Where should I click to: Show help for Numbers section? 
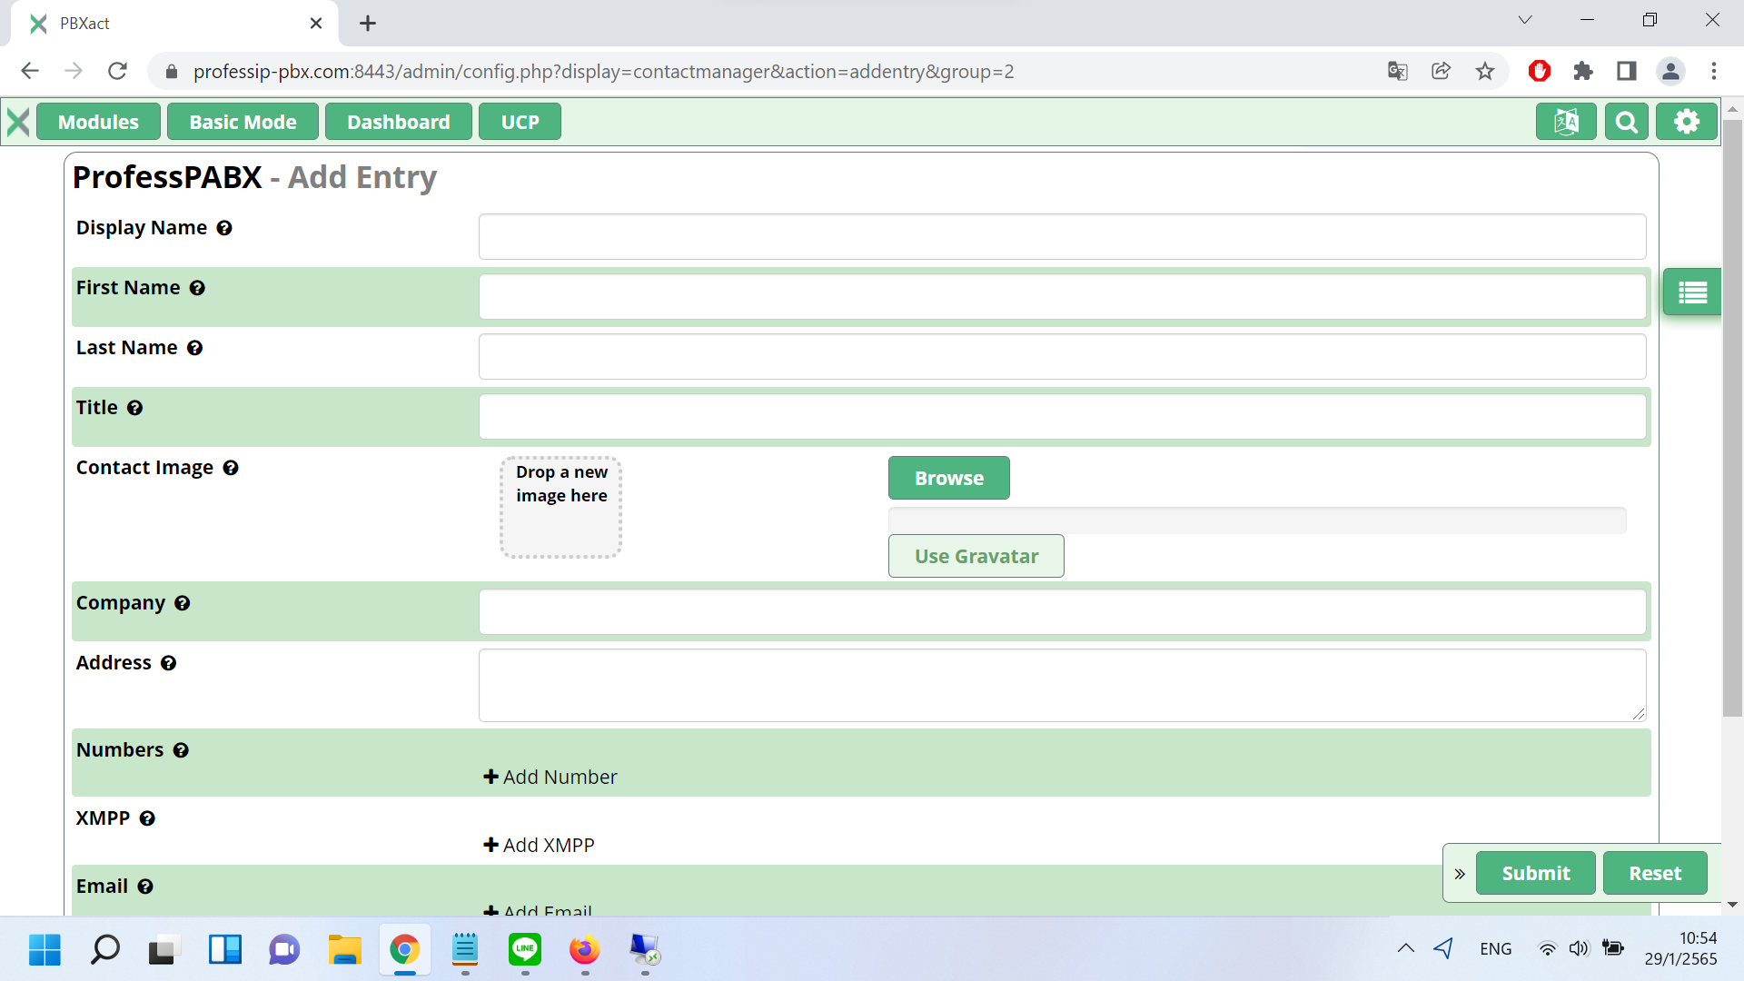click(181, 750)
